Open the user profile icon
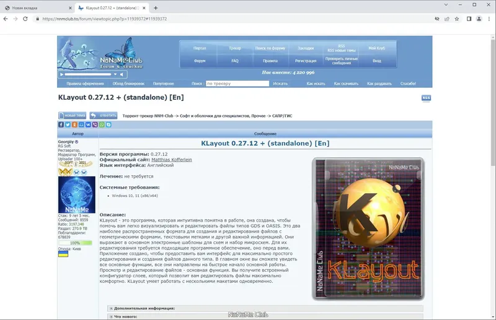496x320 pixels. tap(479, 19)
